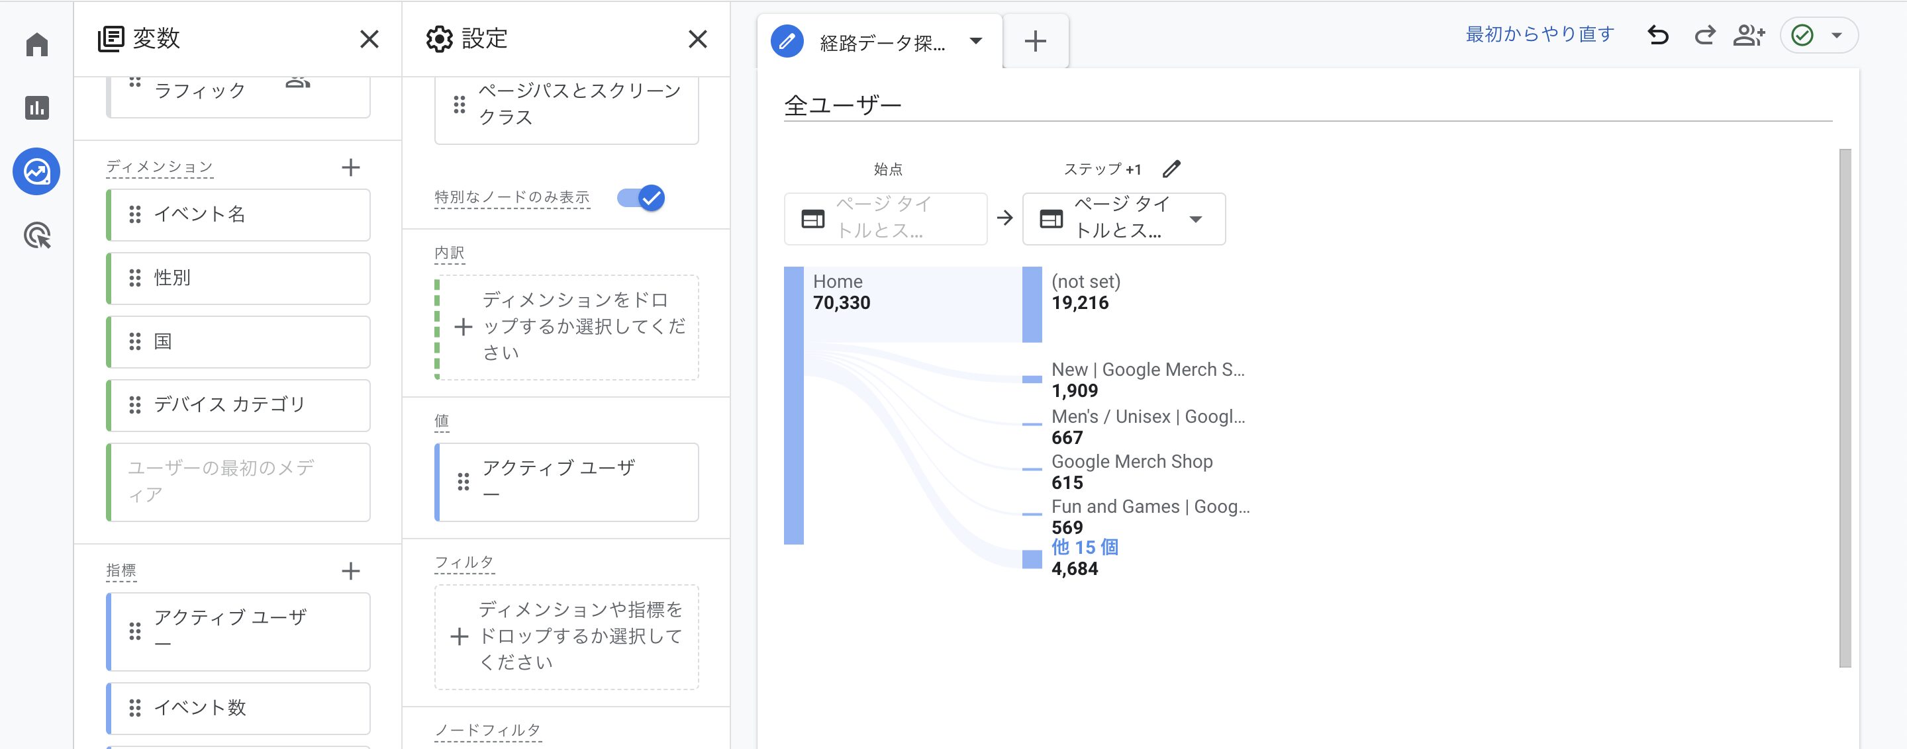1907x749 pixels.
Task: Open the Home icon in left sidebar
Action: click(x=36, y=44)
